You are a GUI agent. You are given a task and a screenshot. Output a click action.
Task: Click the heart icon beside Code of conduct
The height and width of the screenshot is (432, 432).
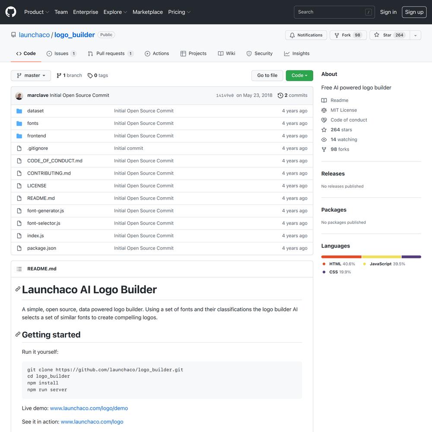324,120
